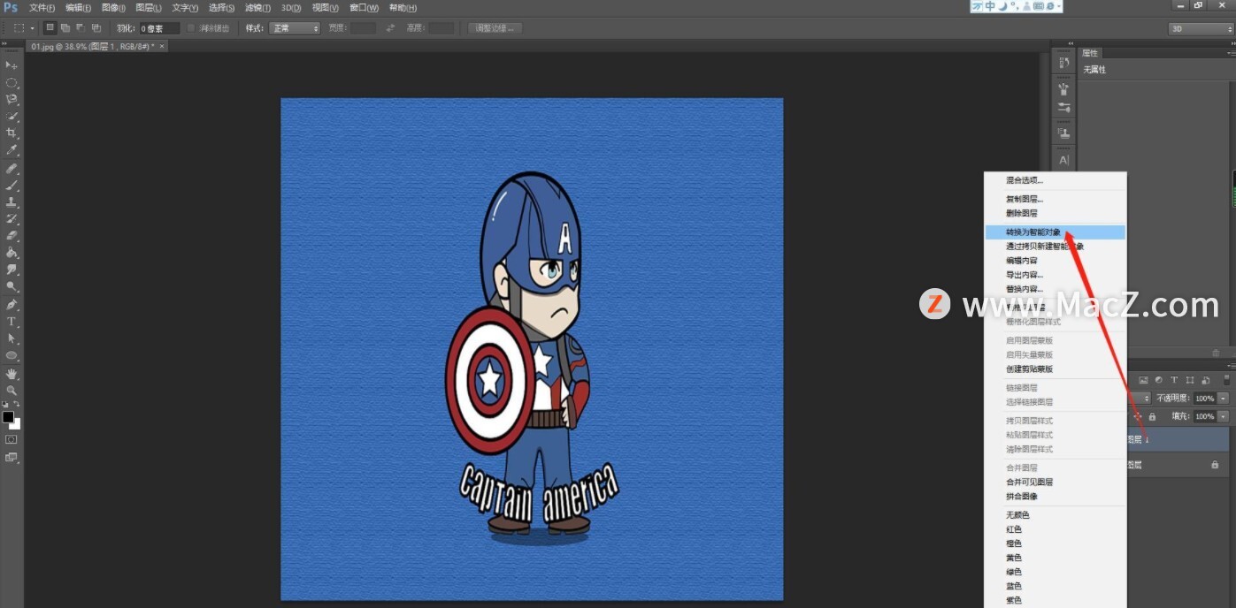Open the 帮助 Help menu
Image resolution: width=1236 pixels, height=608 pixels.
(403, 8)
